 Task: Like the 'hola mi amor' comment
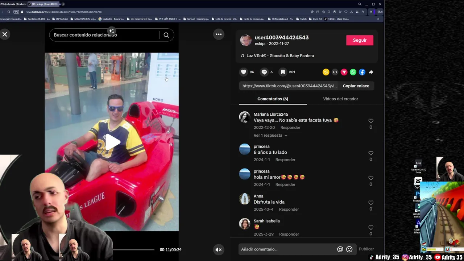[x=370, y=178]
